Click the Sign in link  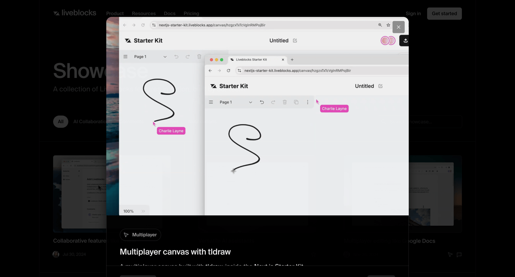pos(413,14)
